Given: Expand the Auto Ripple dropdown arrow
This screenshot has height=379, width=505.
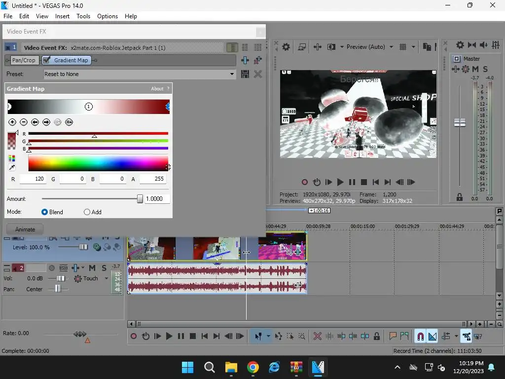Looking at the screenshot, I should (456, 337).
